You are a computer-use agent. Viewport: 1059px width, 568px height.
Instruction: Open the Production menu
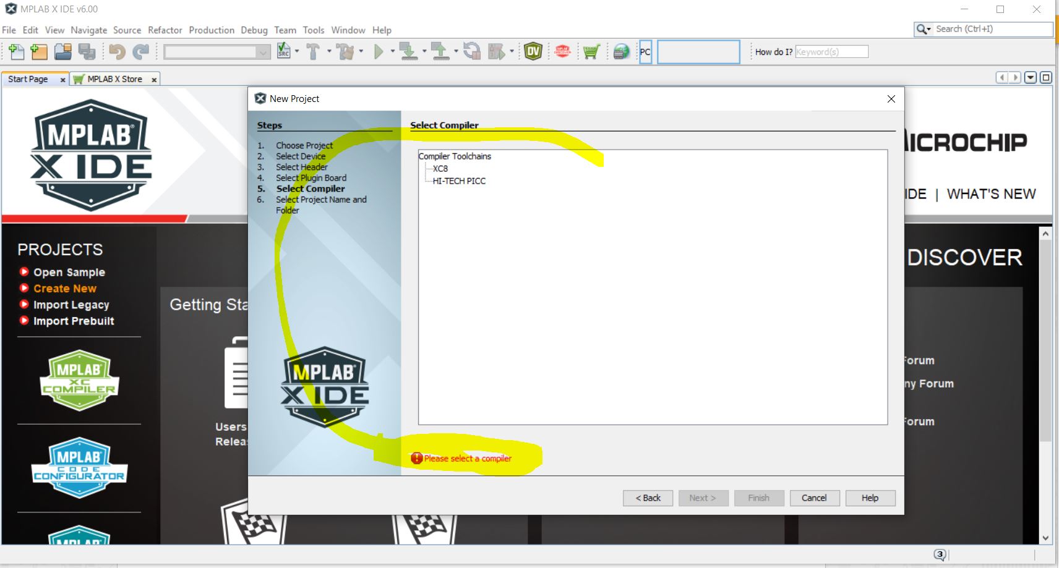tap(212, 30)
